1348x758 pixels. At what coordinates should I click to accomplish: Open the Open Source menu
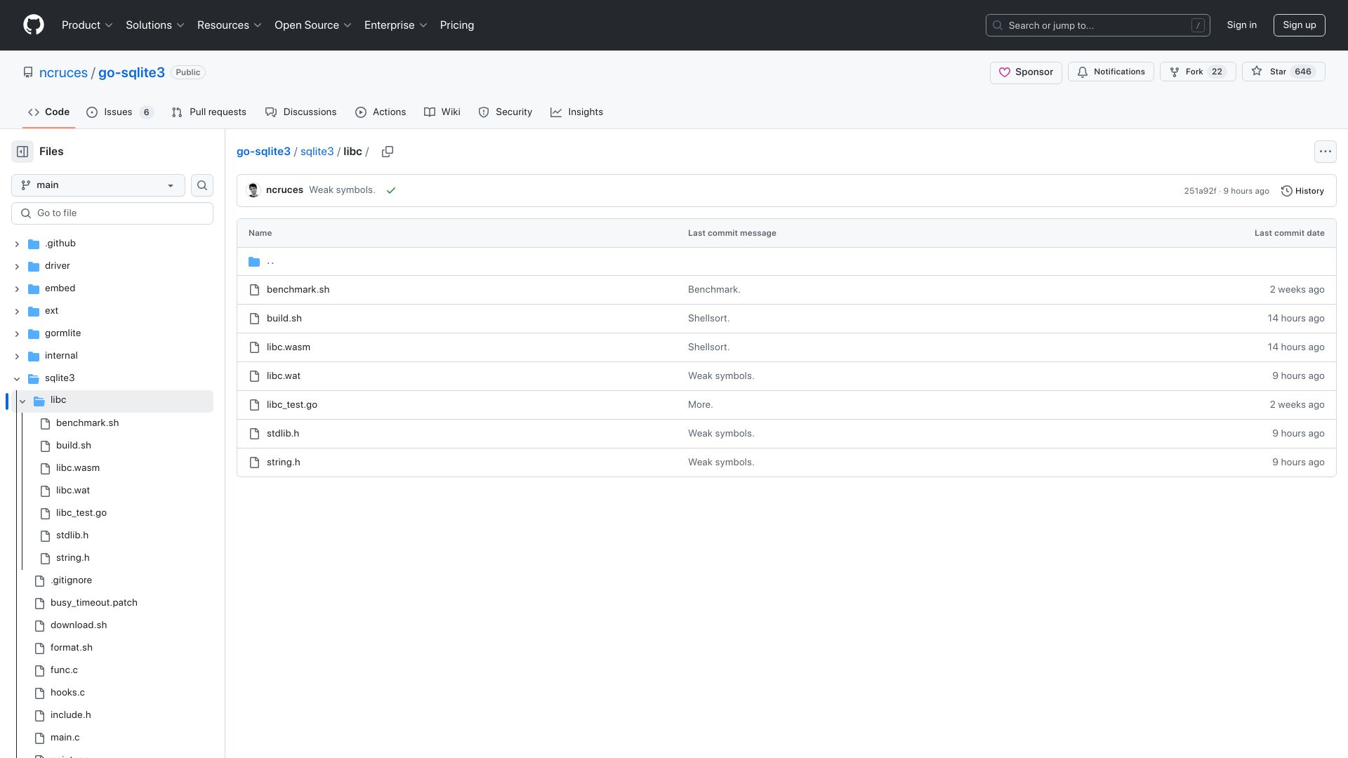coord(312,25)
